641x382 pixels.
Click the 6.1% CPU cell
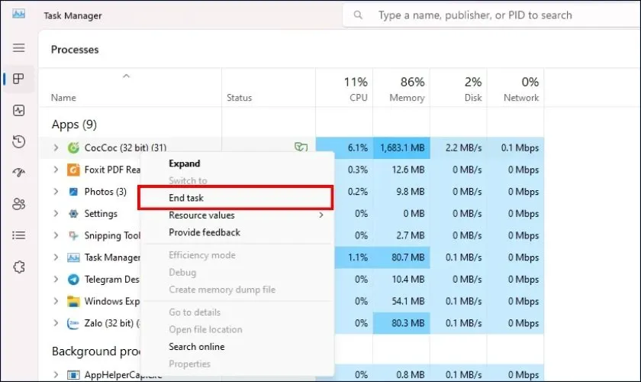click(x=344, y=147)
